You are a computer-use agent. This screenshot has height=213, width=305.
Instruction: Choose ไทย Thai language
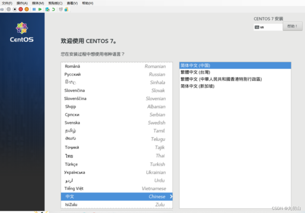117,156
